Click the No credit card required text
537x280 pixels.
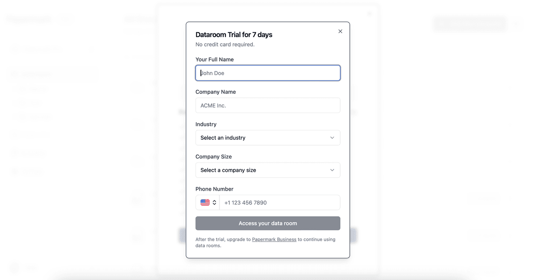[225, 45]
